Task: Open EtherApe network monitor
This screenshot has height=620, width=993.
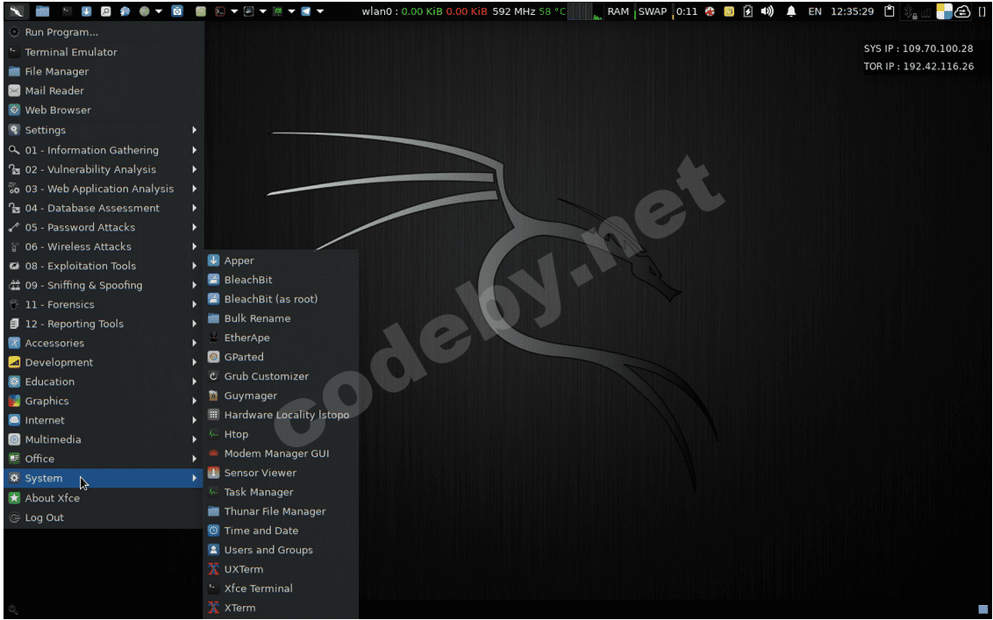Action: (x=246, y=338)
